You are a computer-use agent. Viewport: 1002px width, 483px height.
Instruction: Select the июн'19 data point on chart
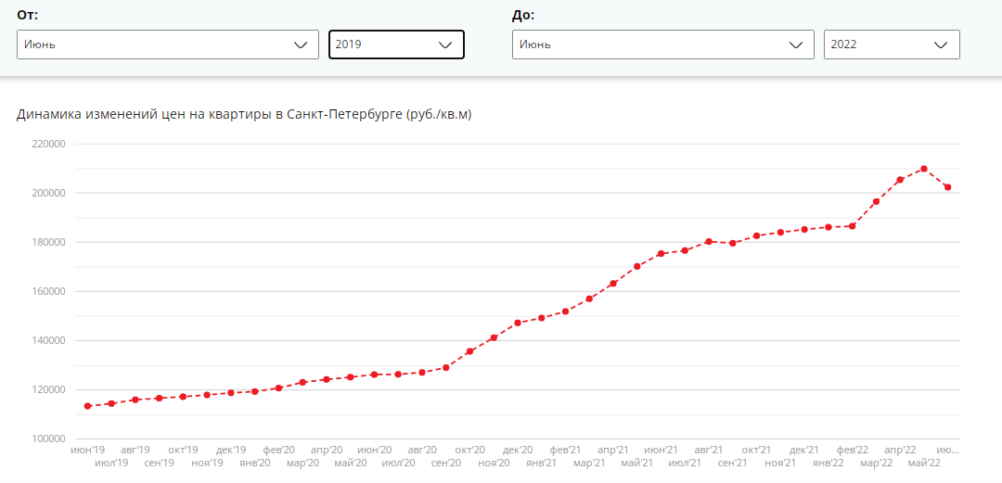[87, 406]
